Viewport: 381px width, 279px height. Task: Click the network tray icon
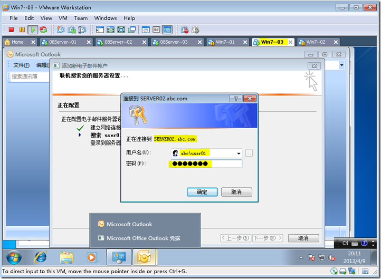321,257
